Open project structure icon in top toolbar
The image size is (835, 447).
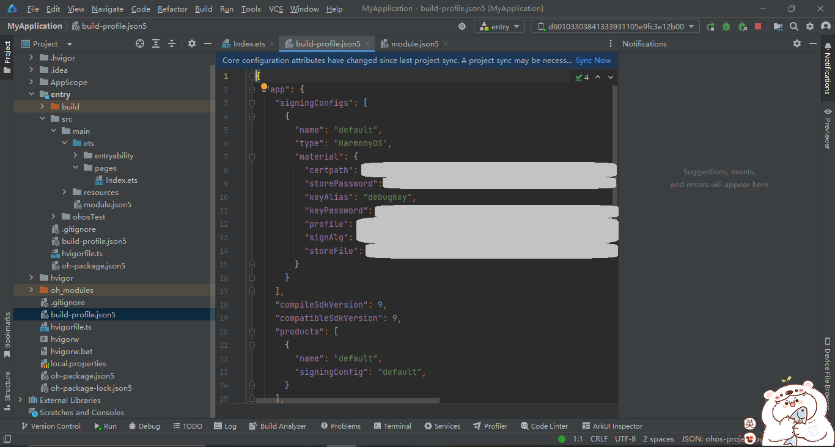[x=778, y=26]
